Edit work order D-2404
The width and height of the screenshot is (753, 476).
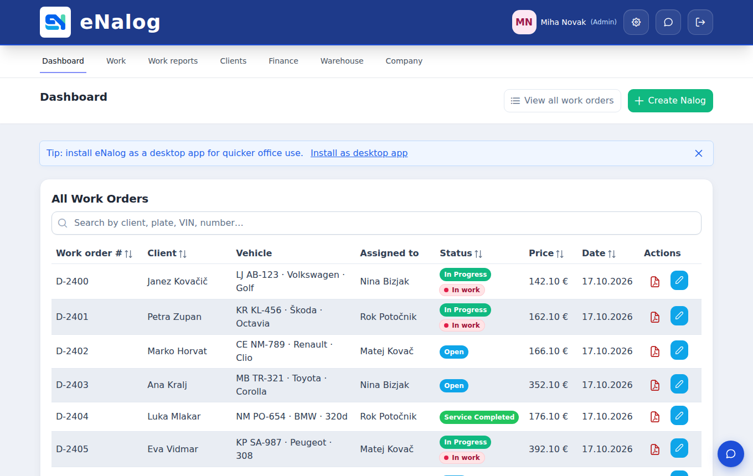[x=679, y=416]
